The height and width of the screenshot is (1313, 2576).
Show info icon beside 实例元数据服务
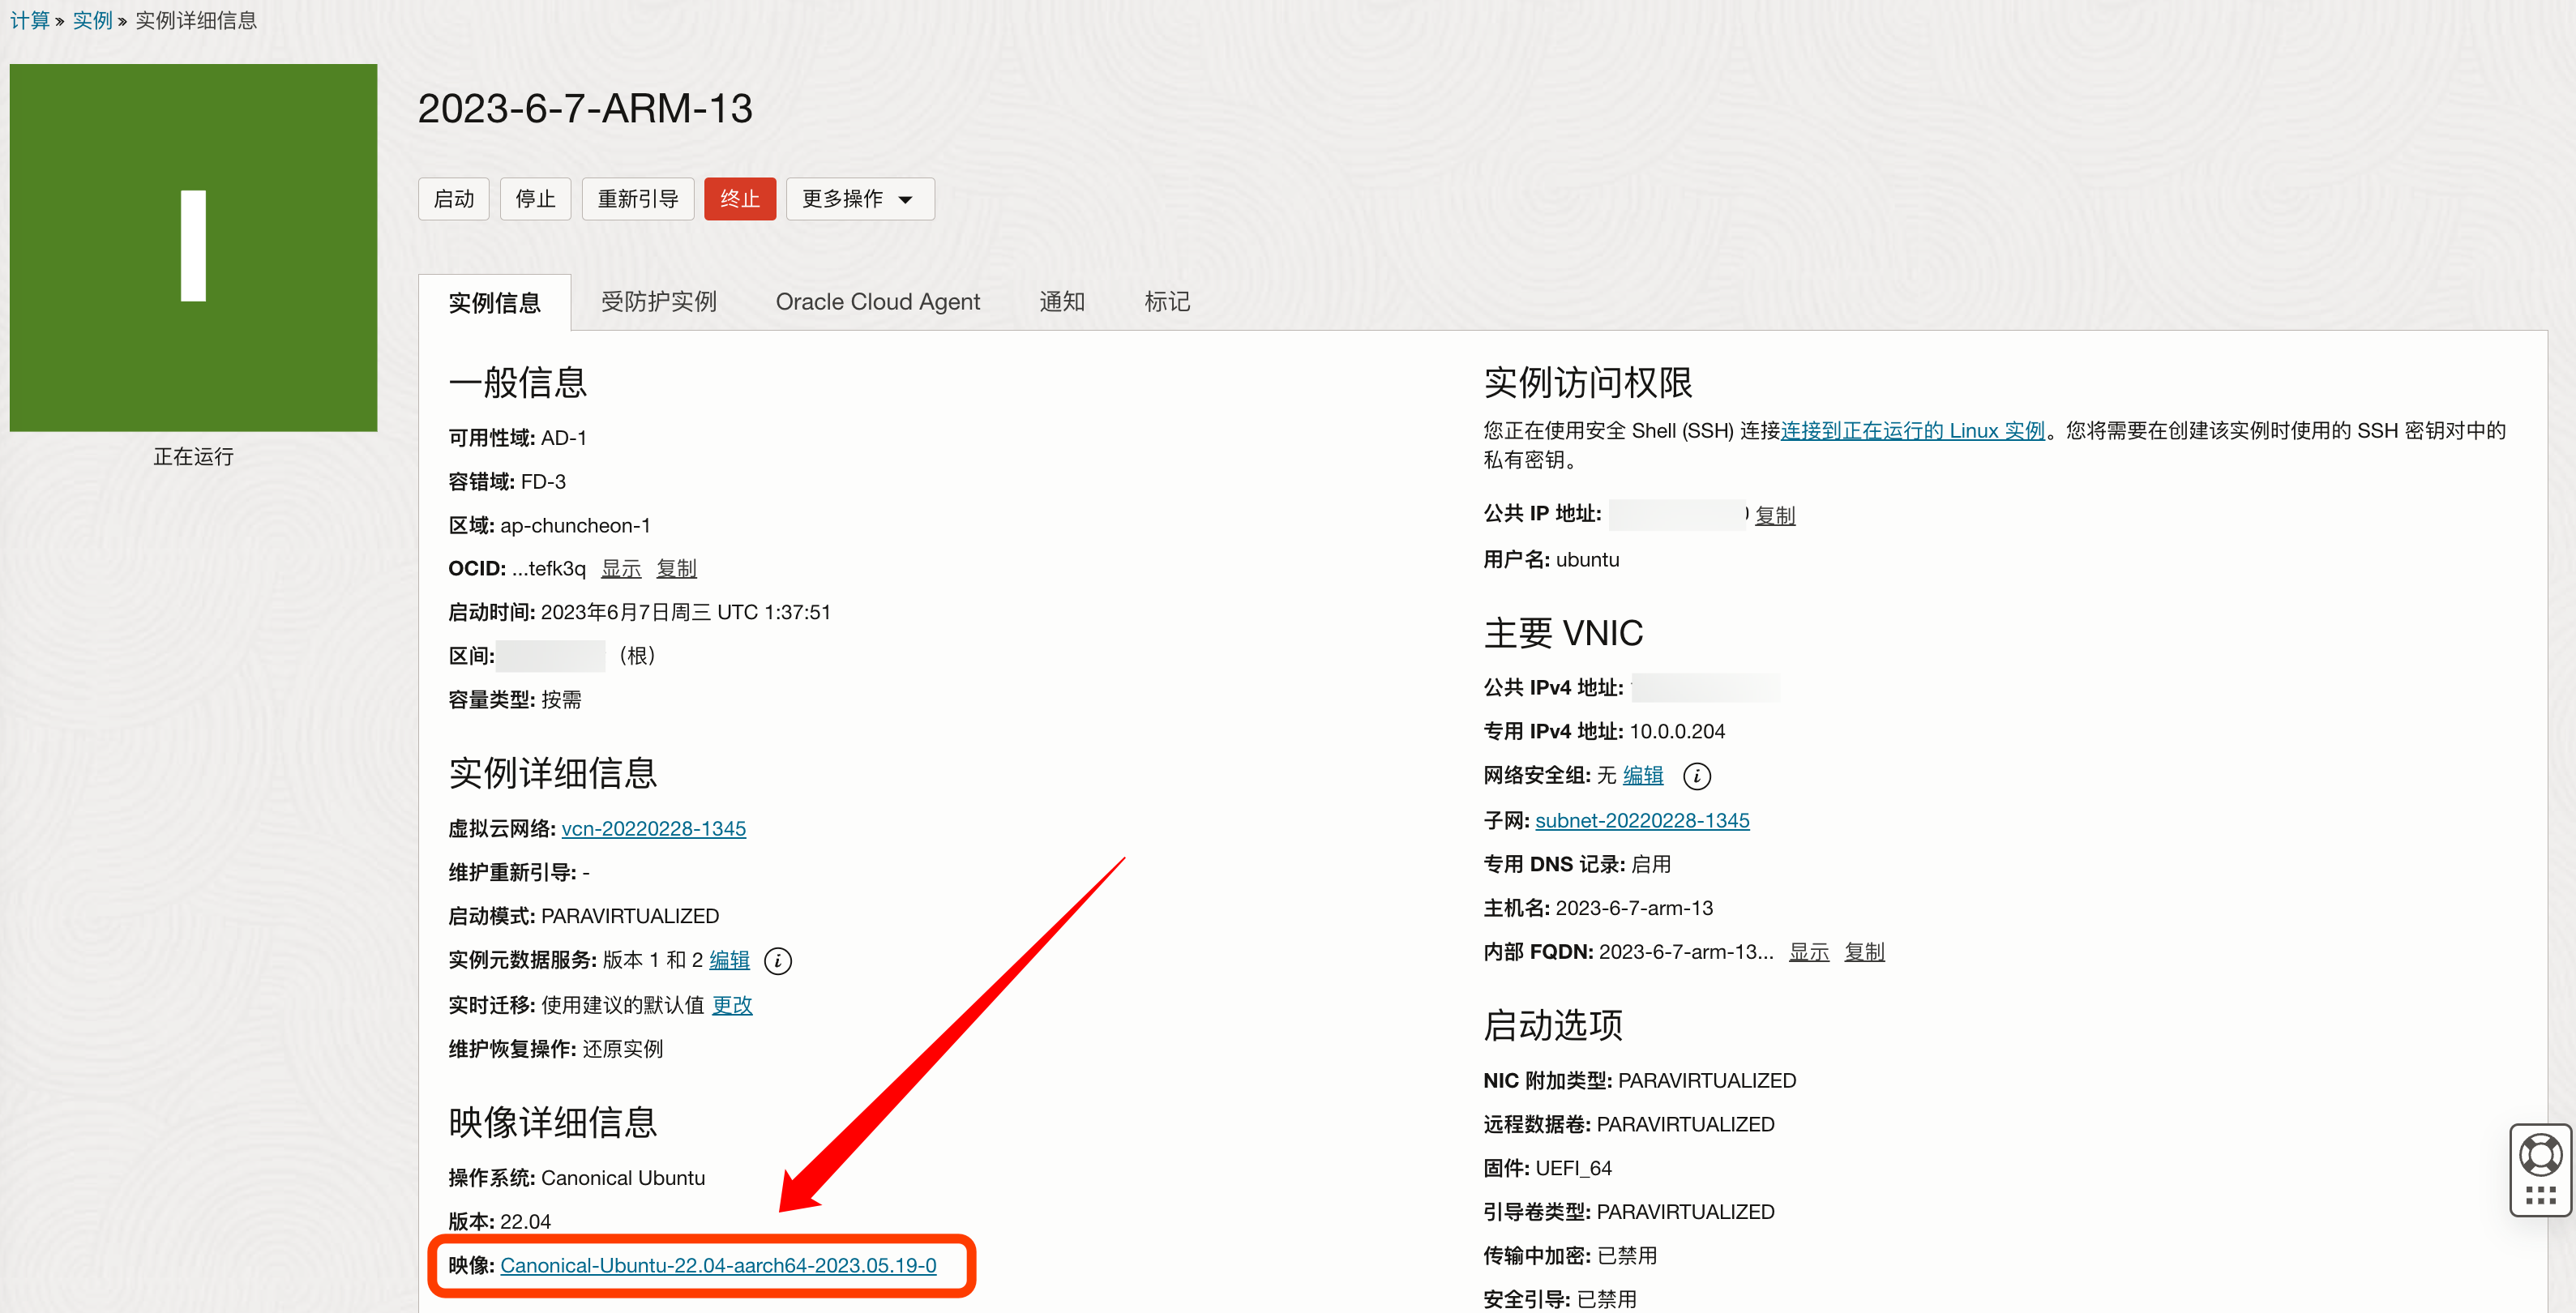pyautogui.click(x=778, y=961)
